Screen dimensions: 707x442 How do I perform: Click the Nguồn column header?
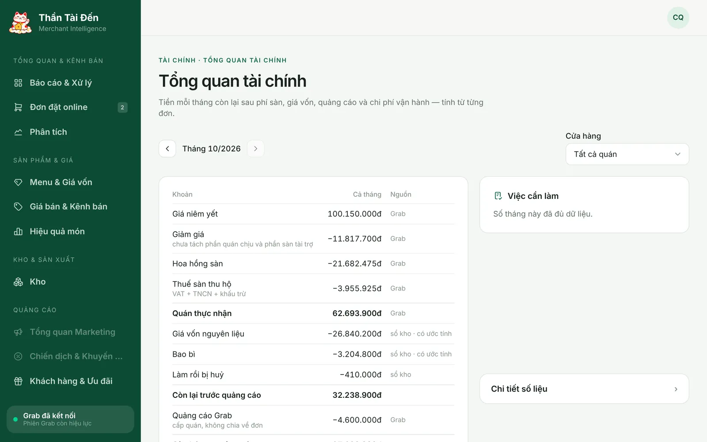(401, 194)
